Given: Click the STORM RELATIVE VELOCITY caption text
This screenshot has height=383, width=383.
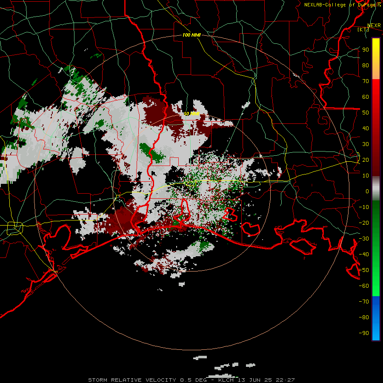Looking at the screenshot, I should click(132, 380).
